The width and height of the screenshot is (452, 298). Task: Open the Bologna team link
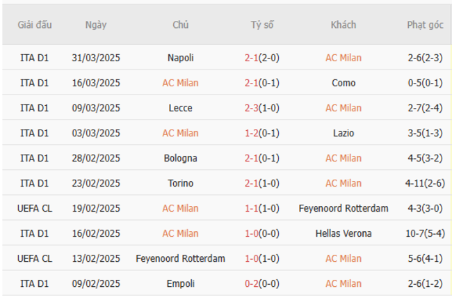tap(181, 158)
